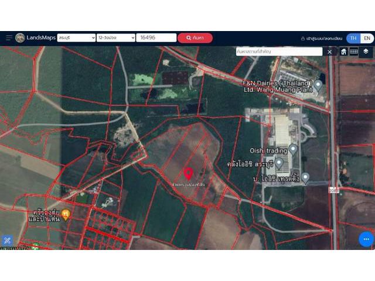Switch language to TH

coord(353,38)
